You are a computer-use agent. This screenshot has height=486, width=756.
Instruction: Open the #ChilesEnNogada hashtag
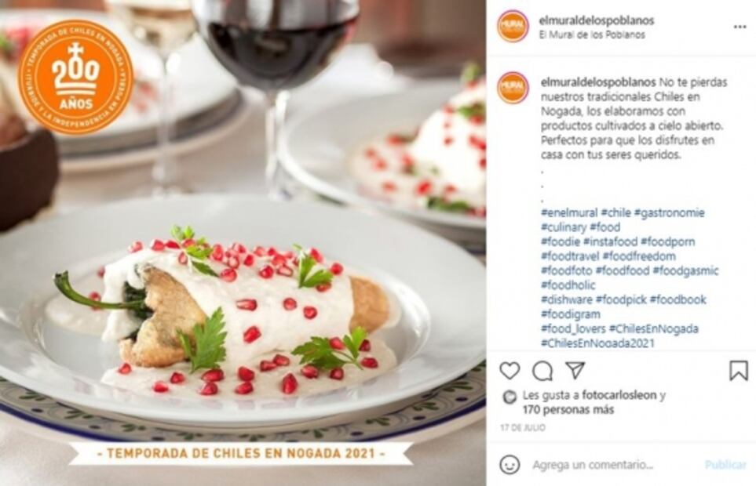pyautogui.click(x=653, y=328)
